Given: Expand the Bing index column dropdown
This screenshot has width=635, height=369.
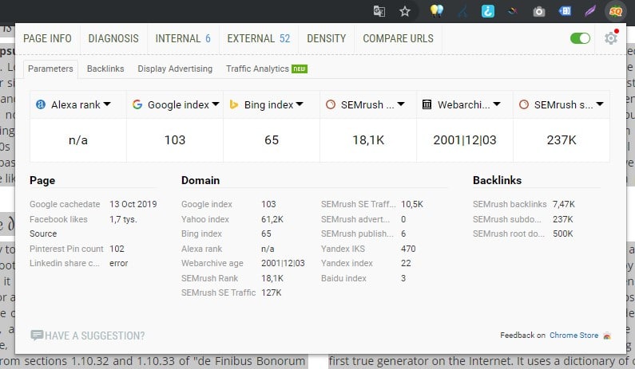Looking at the screenshot, I should 300,104.
